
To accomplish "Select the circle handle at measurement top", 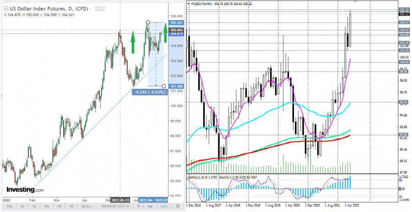I will 148,22.
